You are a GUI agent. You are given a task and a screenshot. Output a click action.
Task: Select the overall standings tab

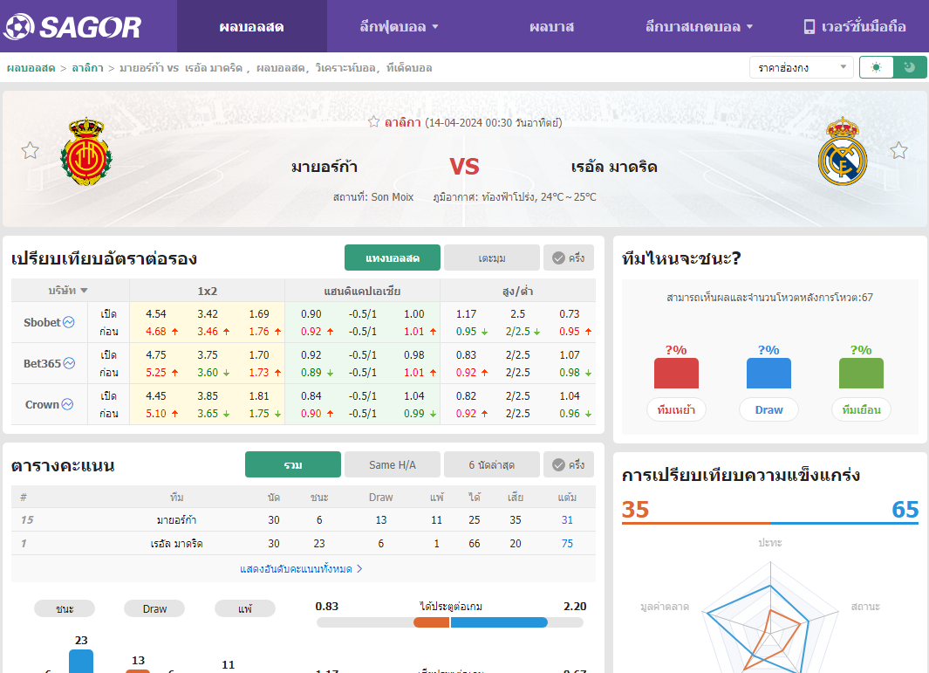point(293,465)
